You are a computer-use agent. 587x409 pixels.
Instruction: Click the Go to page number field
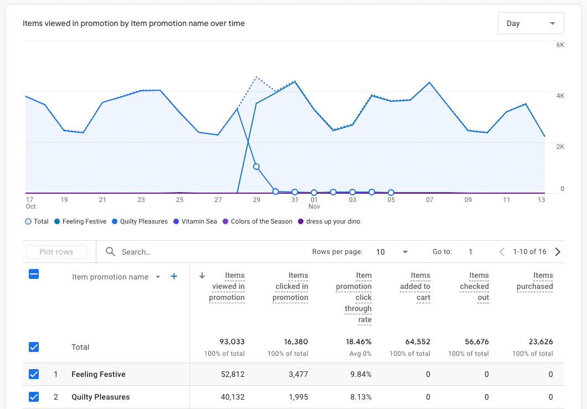pyautogui.click(x=470, y=252)
